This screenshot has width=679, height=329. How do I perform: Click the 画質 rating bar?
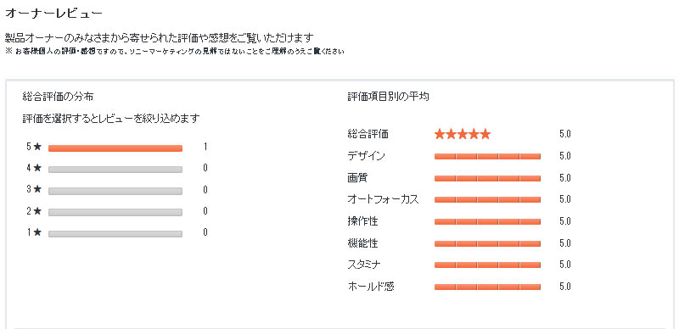point(487,178)
